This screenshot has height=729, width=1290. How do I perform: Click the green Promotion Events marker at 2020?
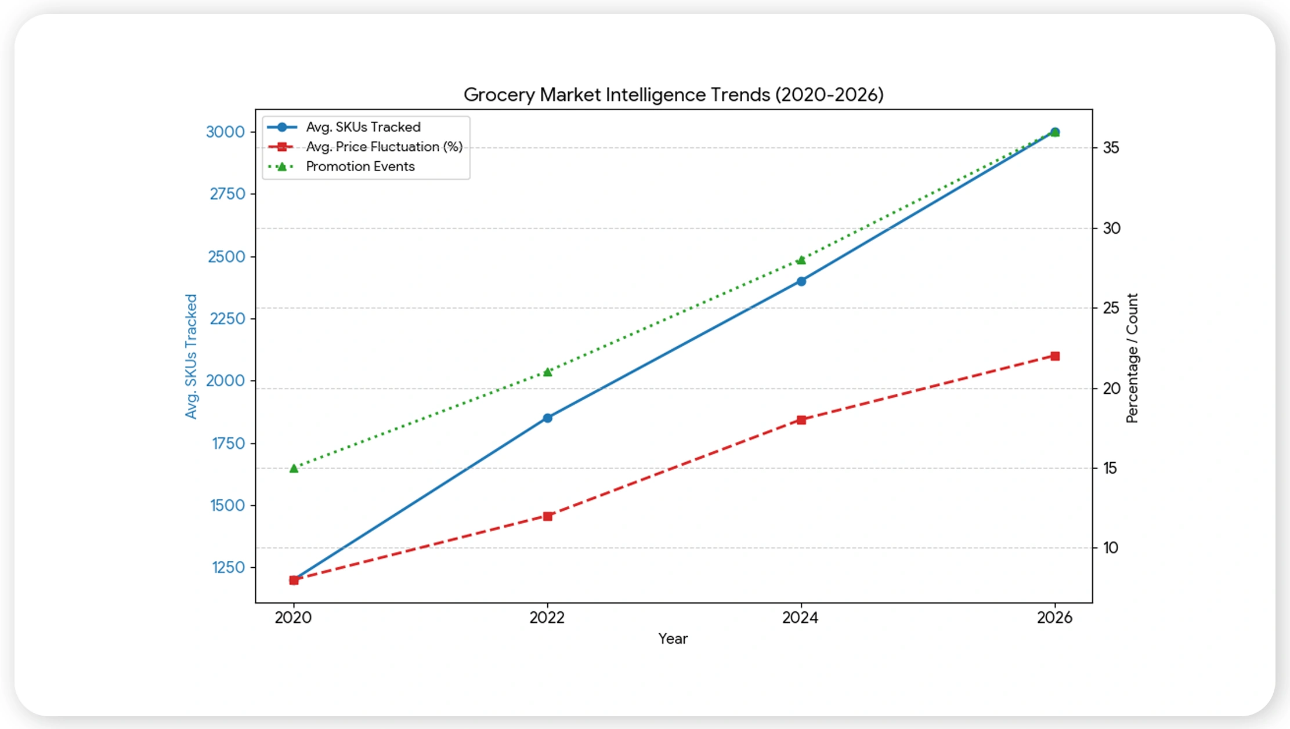click(294, 467)
